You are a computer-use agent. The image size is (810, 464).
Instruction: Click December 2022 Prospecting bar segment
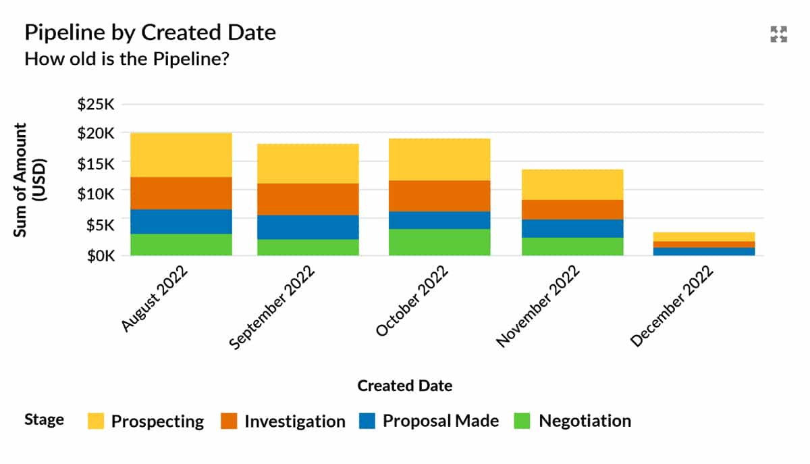coord(704,236)
